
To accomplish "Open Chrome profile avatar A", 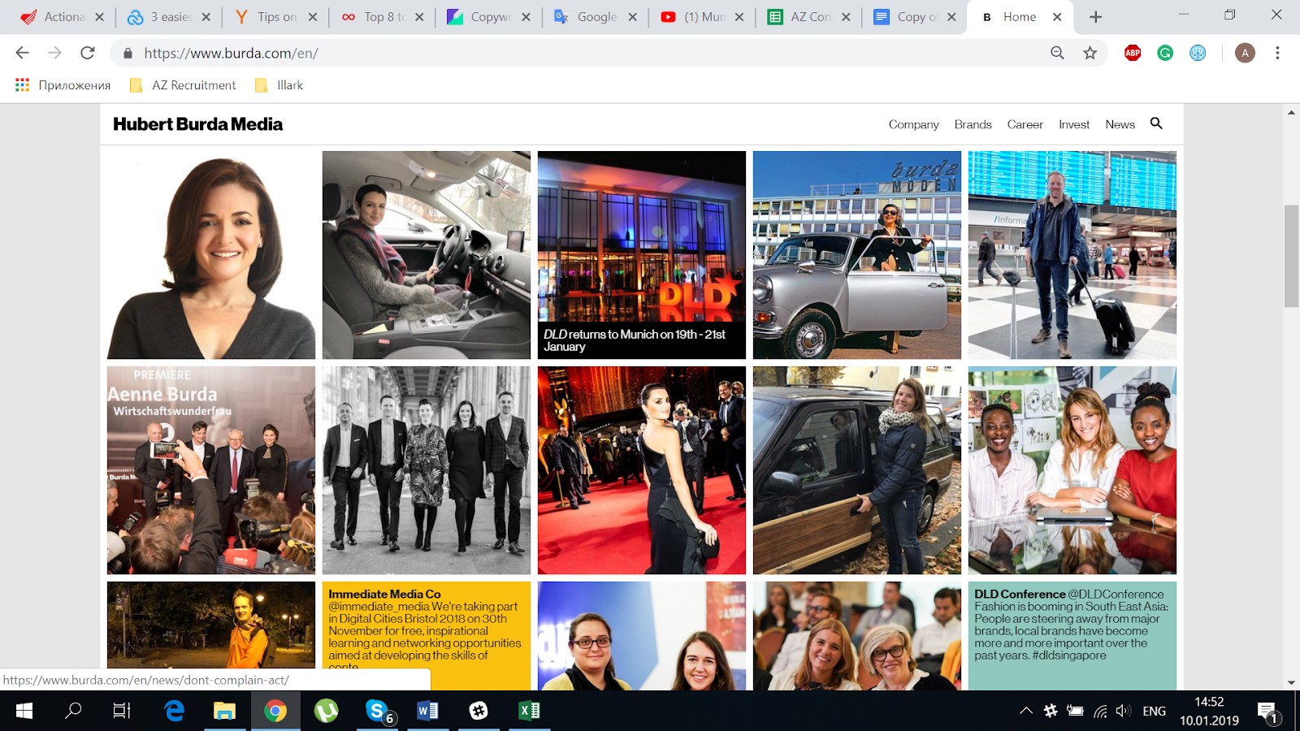I will [x=1245, y=53].
